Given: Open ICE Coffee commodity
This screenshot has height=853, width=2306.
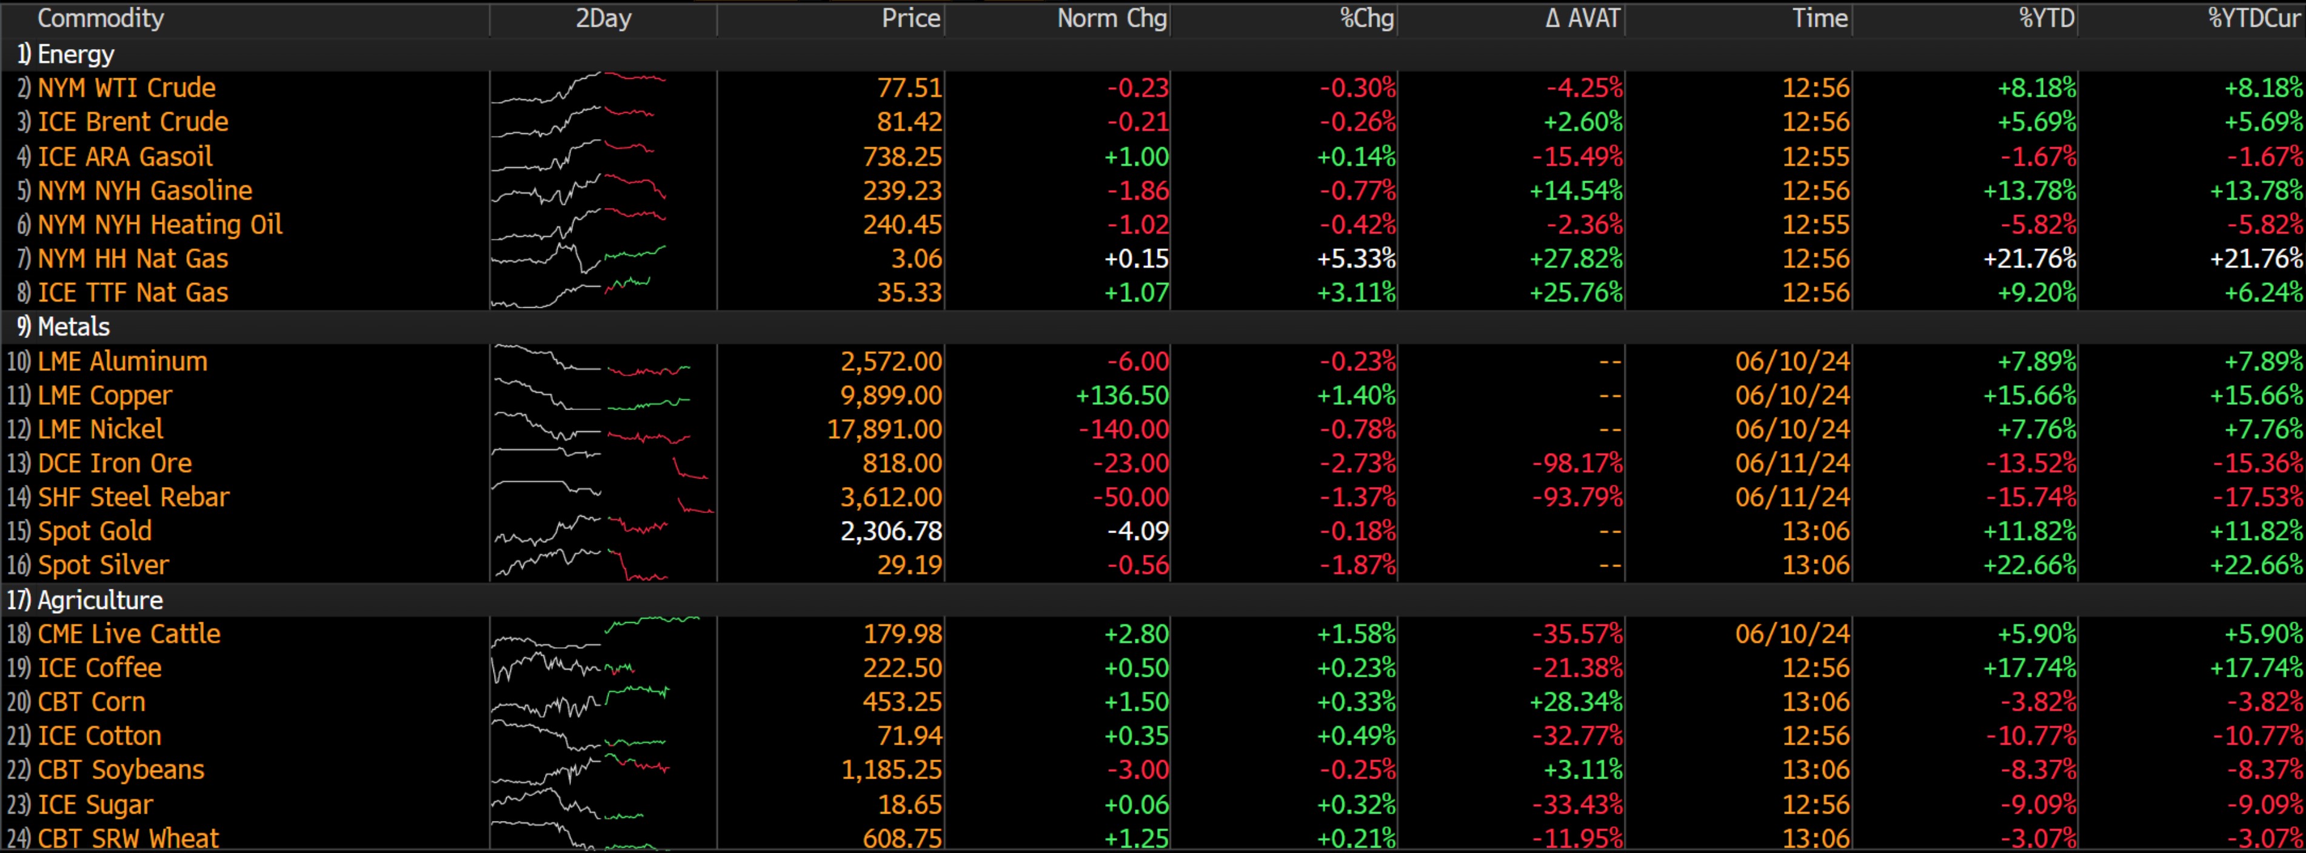Looking at the screenshot, I should coord(99,668).
